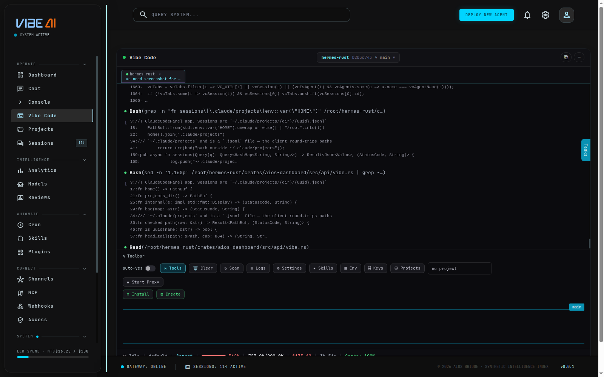Click the VIBE AI logo

click(x=36, y=23)
